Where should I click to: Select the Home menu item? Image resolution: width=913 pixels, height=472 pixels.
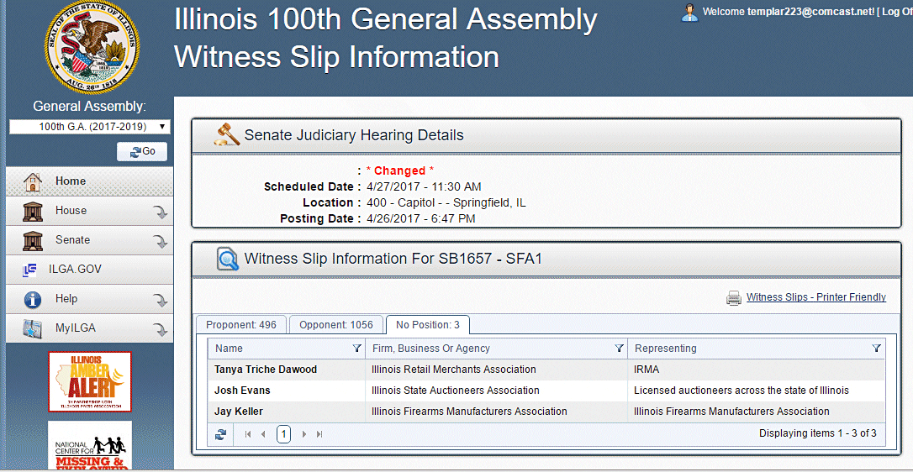71,181
